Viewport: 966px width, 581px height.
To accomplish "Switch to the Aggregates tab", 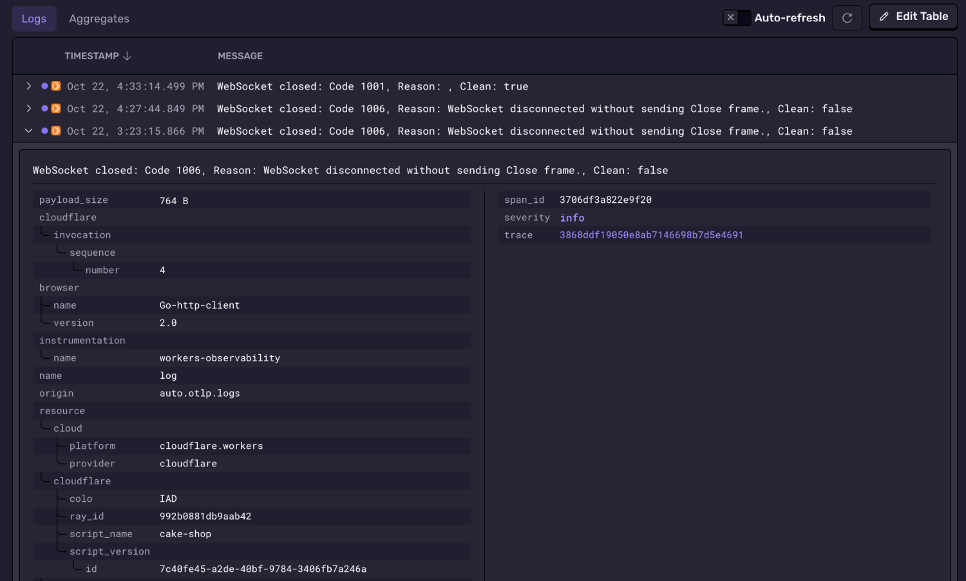I will coord(99,18).
